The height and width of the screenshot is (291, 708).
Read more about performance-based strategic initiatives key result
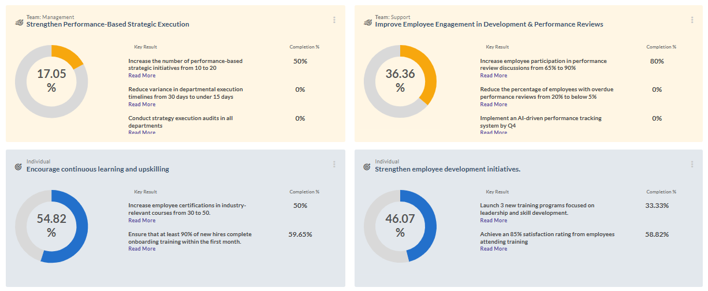point(141,76)
